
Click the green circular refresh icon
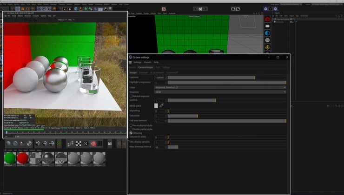click(x=59, y=143)
